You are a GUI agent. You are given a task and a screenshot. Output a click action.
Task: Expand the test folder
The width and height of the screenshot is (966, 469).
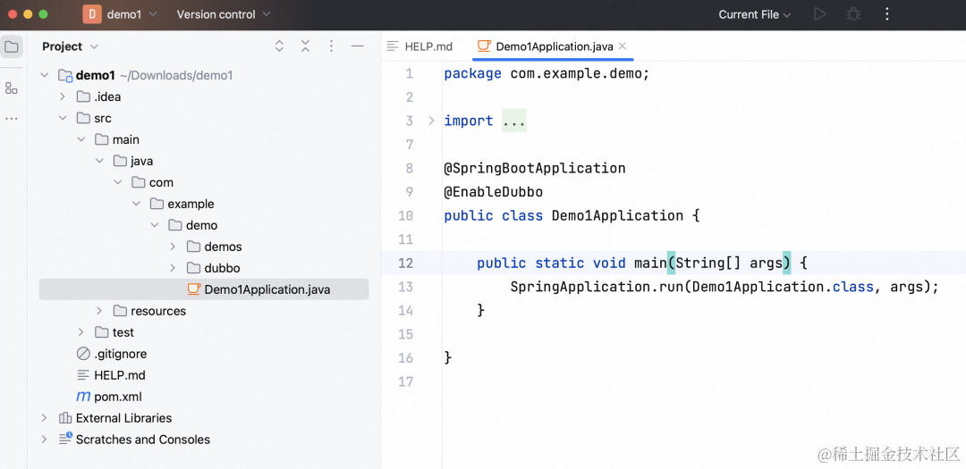[x=80, y=332]
